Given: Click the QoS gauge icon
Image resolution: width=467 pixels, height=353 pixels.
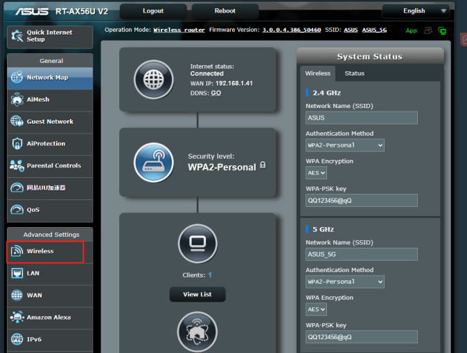Looking at the screenshot, I should point(17,210).
